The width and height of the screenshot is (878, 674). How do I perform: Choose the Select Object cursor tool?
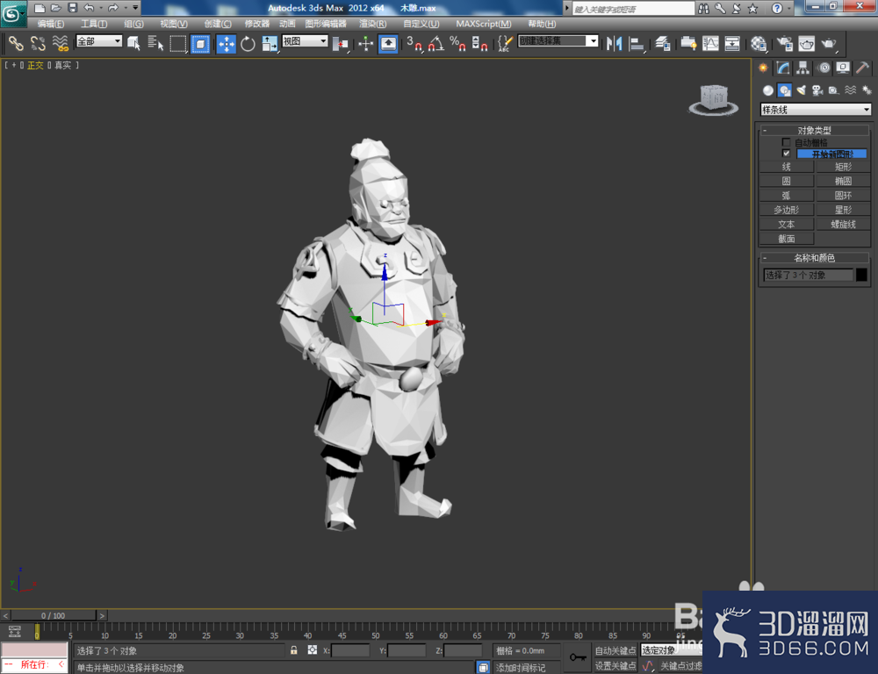point(133,43)
